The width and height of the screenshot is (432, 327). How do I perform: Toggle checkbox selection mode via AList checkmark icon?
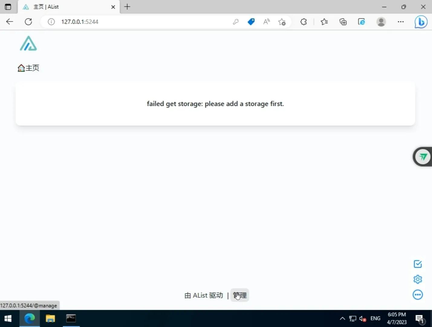point(418,264)
